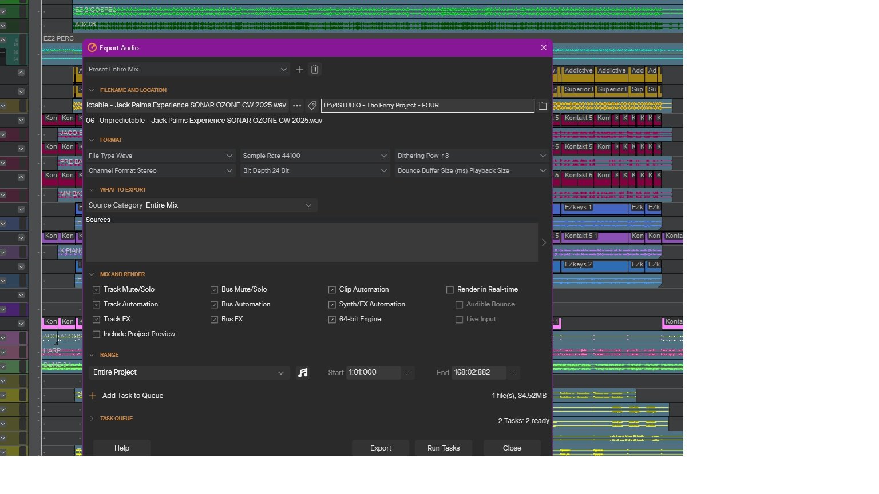Screen dimensions: 879x494
Task: Open the filename options ellipsis button
Action: click(x=296, y=106)
